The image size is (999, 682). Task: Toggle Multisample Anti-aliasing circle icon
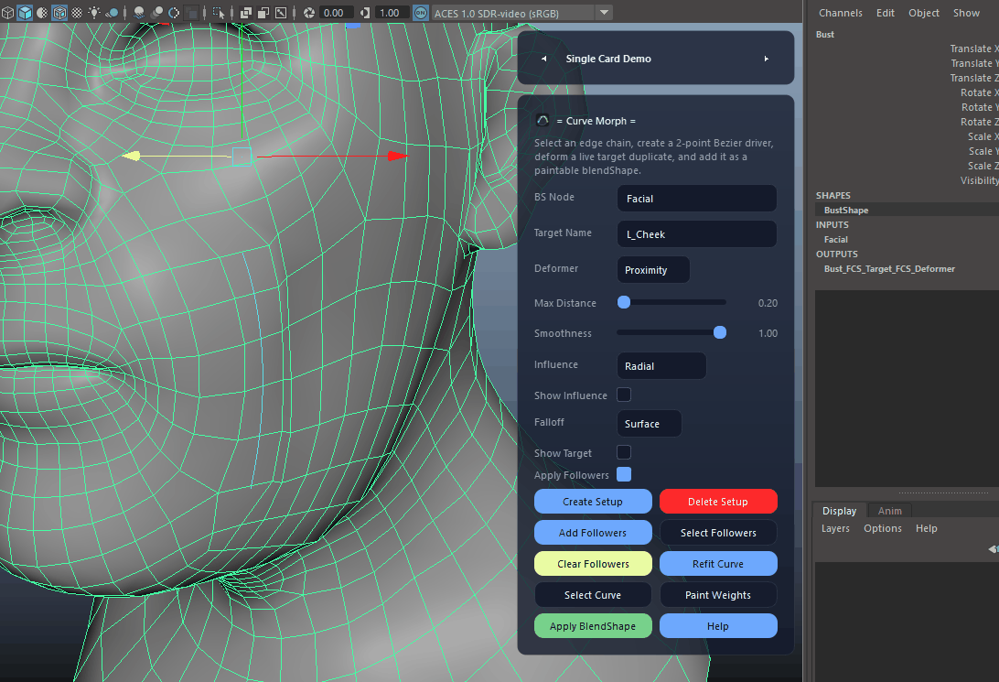[173, 13]
